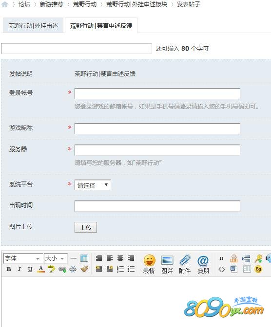Click the Bg background color icon
Screen dimensions: 271x327
258,269
